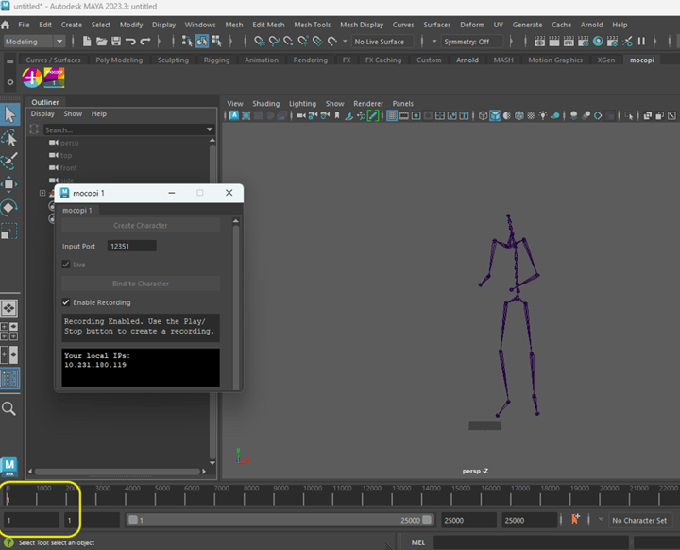Enable Snap to grids magnet icon
Screen dimensions: 680x550
[260, 42]
